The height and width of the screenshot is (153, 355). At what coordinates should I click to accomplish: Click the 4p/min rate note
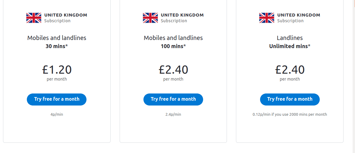(x=57, y=115)
